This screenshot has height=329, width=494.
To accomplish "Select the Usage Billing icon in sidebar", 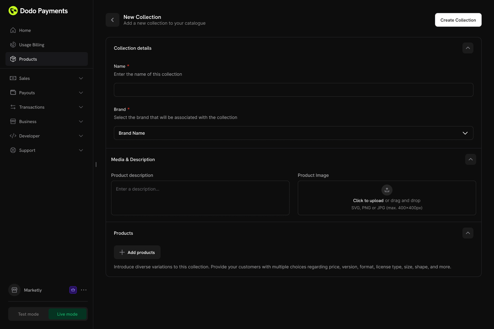I will (13, 45).
